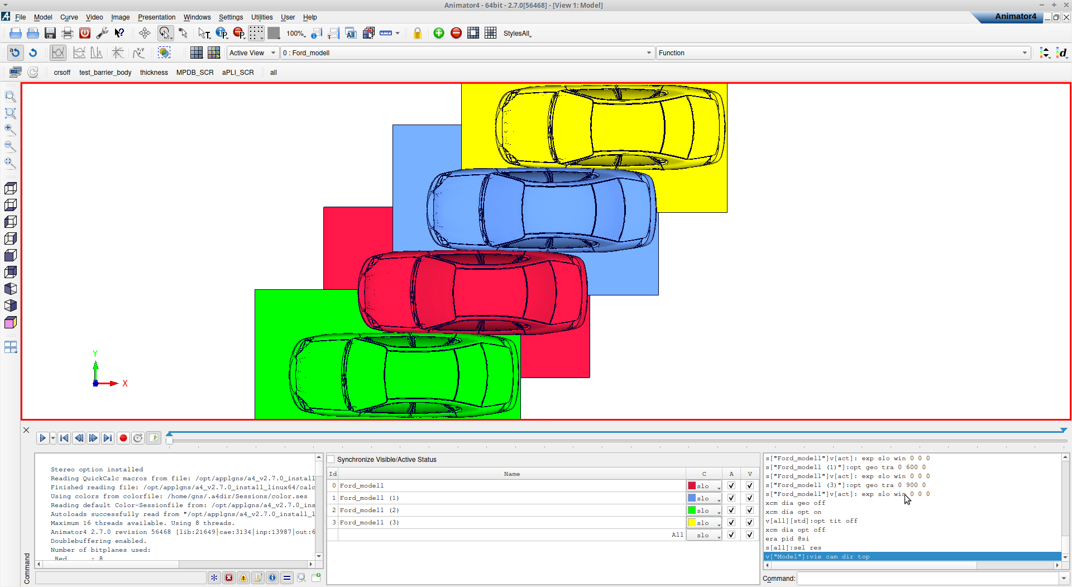Click the red X error filter icon
1072x587 pixels.
tap(229, 578)
